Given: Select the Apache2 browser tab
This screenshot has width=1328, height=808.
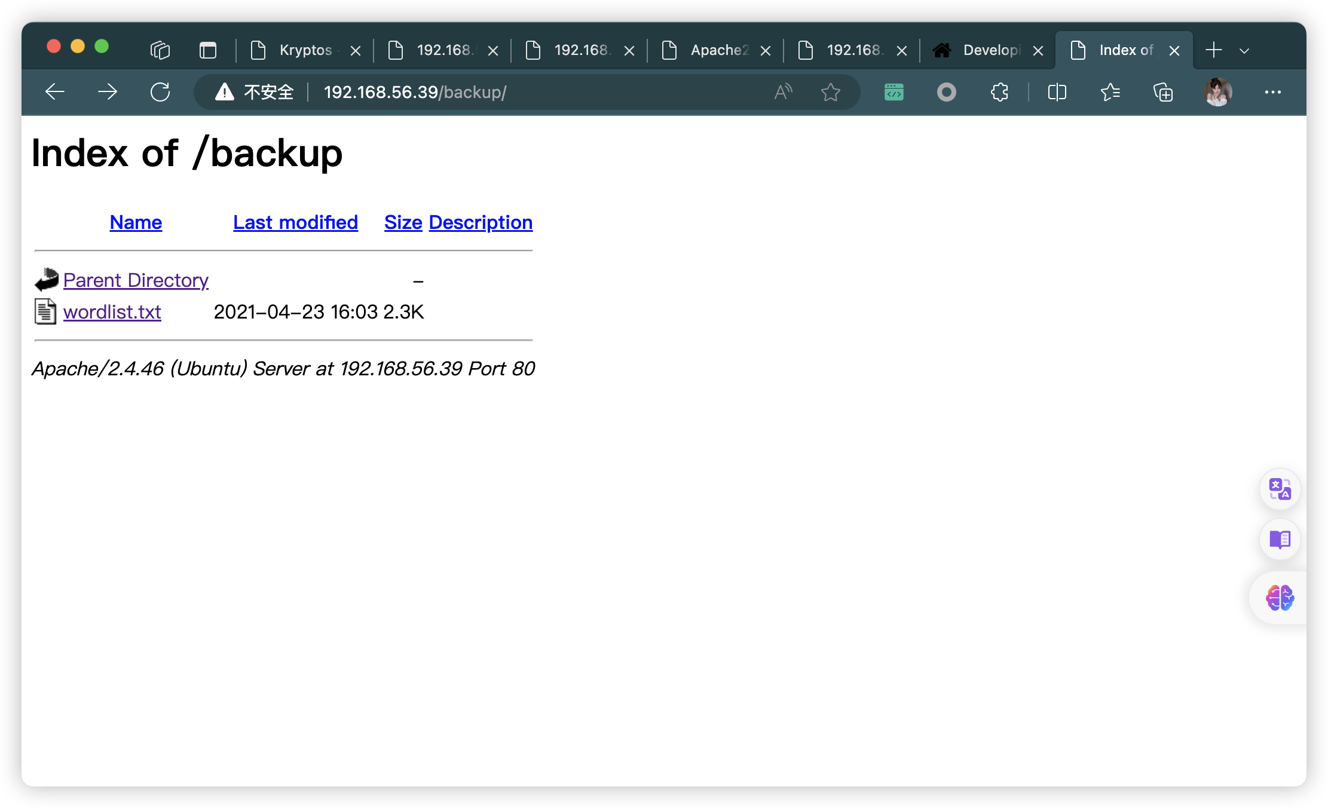Looking at the screenshot, I should pos(716,50).
